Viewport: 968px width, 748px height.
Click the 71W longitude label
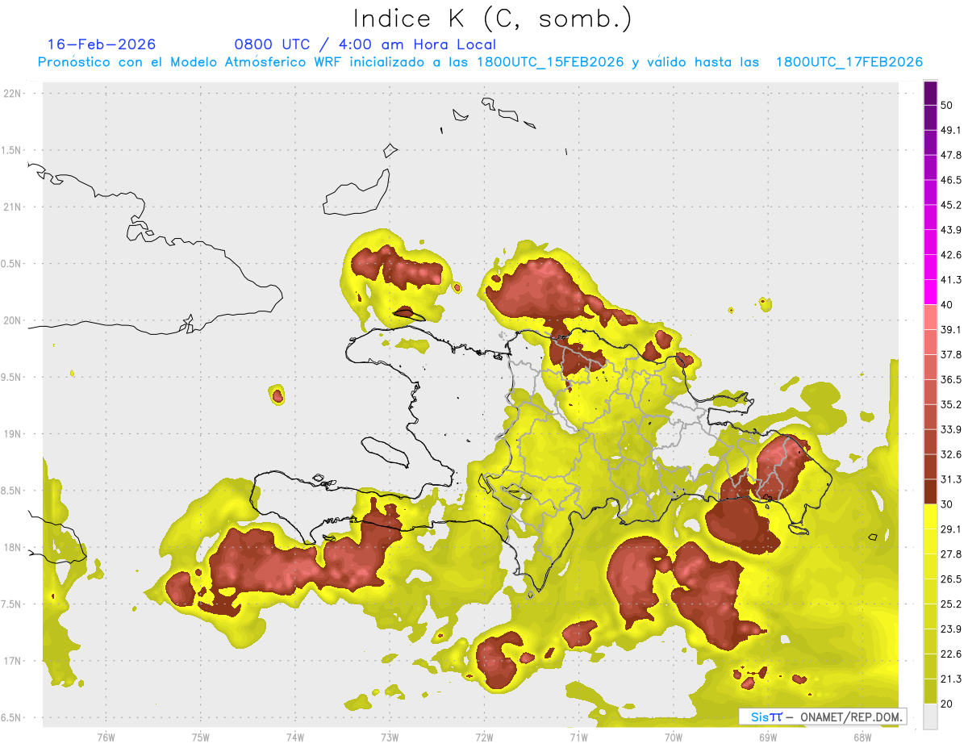click(x=578, y=737)
